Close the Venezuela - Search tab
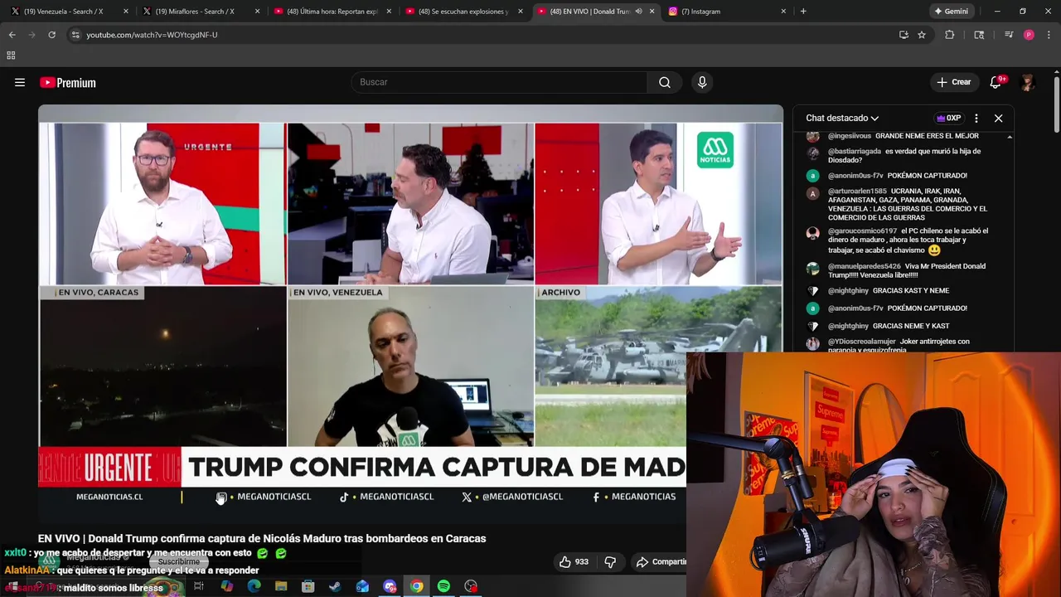 pyautogui.click(x=126, y=12)
